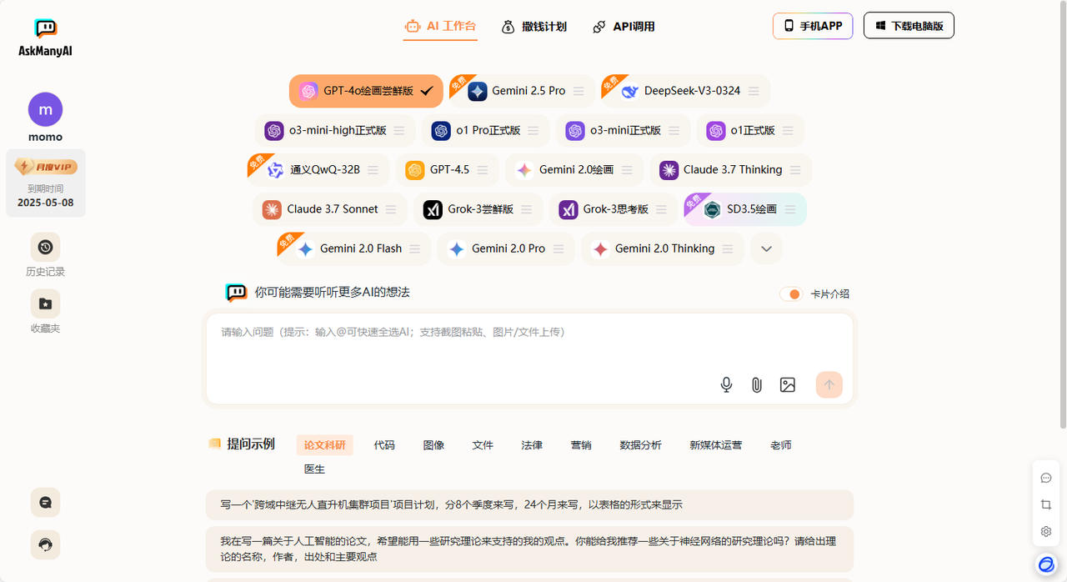Select the 法律 example category
The width and height of the screenshot is (1067, 582).
[532, 445]
